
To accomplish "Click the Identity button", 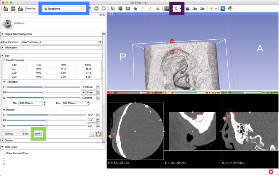I will tap(9, 134).
